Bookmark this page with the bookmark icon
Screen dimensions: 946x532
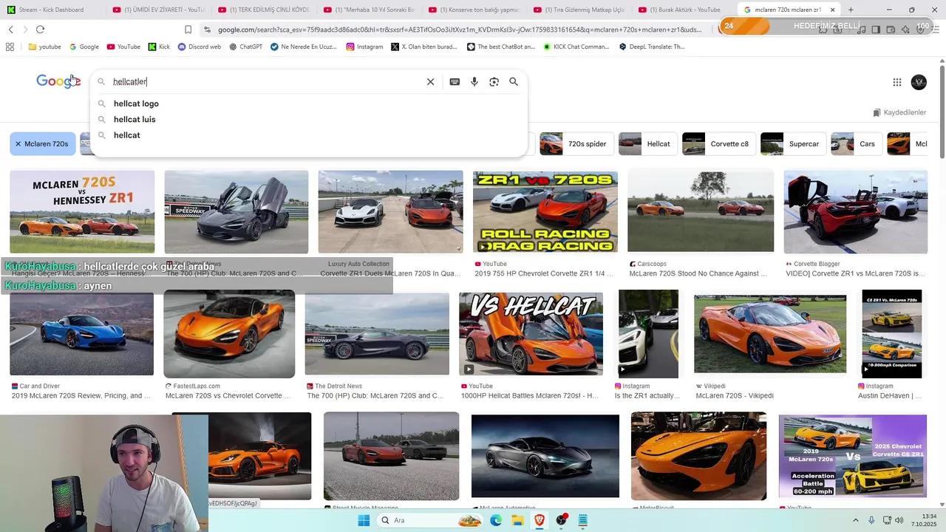(x=188, y=30)
